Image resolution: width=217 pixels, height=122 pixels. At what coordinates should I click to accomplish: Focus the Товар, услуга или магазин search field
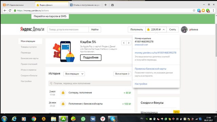tap(68, 29)
